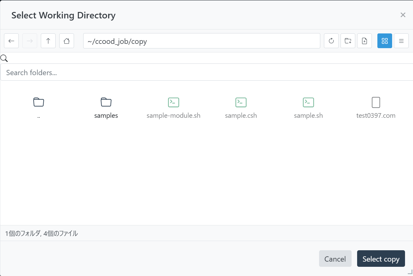Viewport: 413px width, 276px height.
Task: Click the dialog resize handle corner
Action: (410, 272)
